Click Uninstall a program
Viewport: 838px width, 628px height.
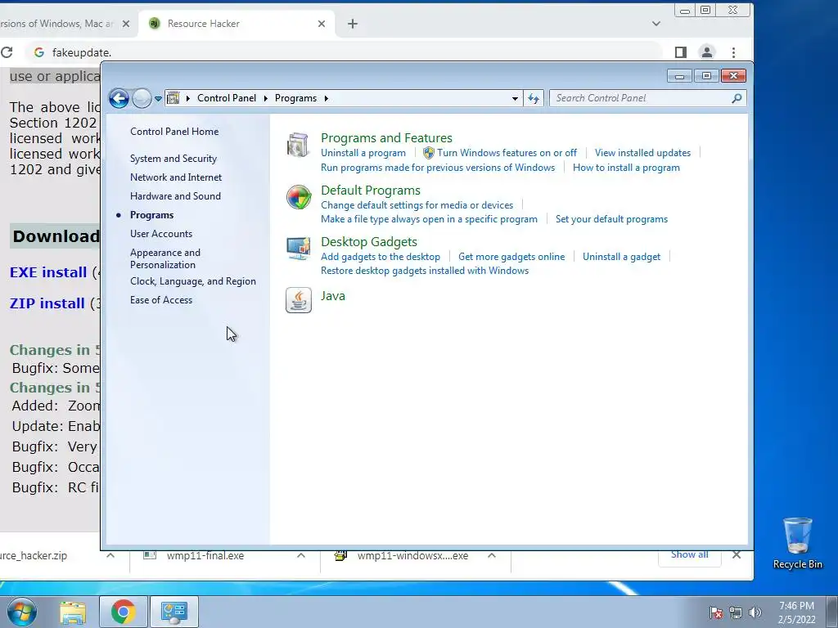pyautogui.click(x=363, y=153)
